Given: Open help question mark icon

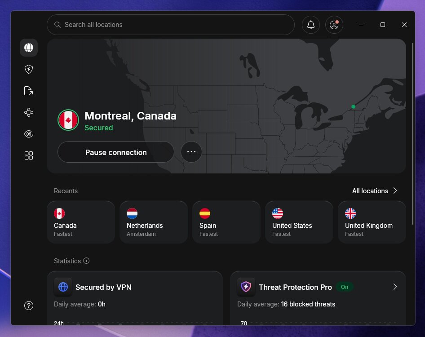Looking at the screenshot, I should click(29, 306).
